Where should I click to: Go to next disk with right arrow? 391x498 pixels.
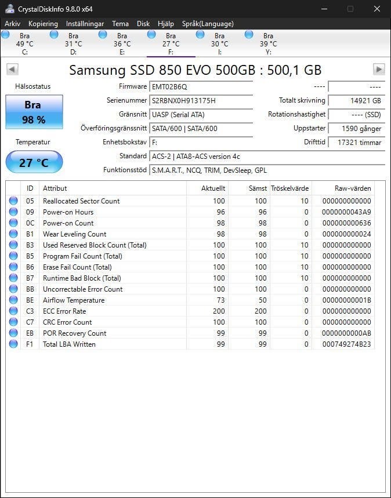point(379,69)
